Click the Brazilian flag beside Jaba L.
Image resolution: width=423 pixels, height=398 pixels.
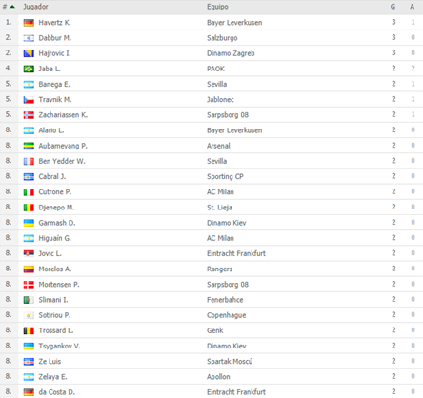pos(29,69)
